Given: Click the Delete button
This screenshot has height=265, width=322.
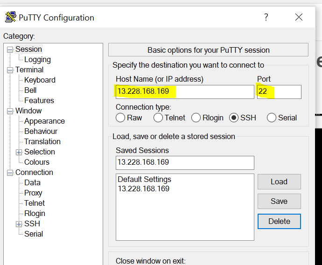Looking at the screenshot, I should click(279, 221).
